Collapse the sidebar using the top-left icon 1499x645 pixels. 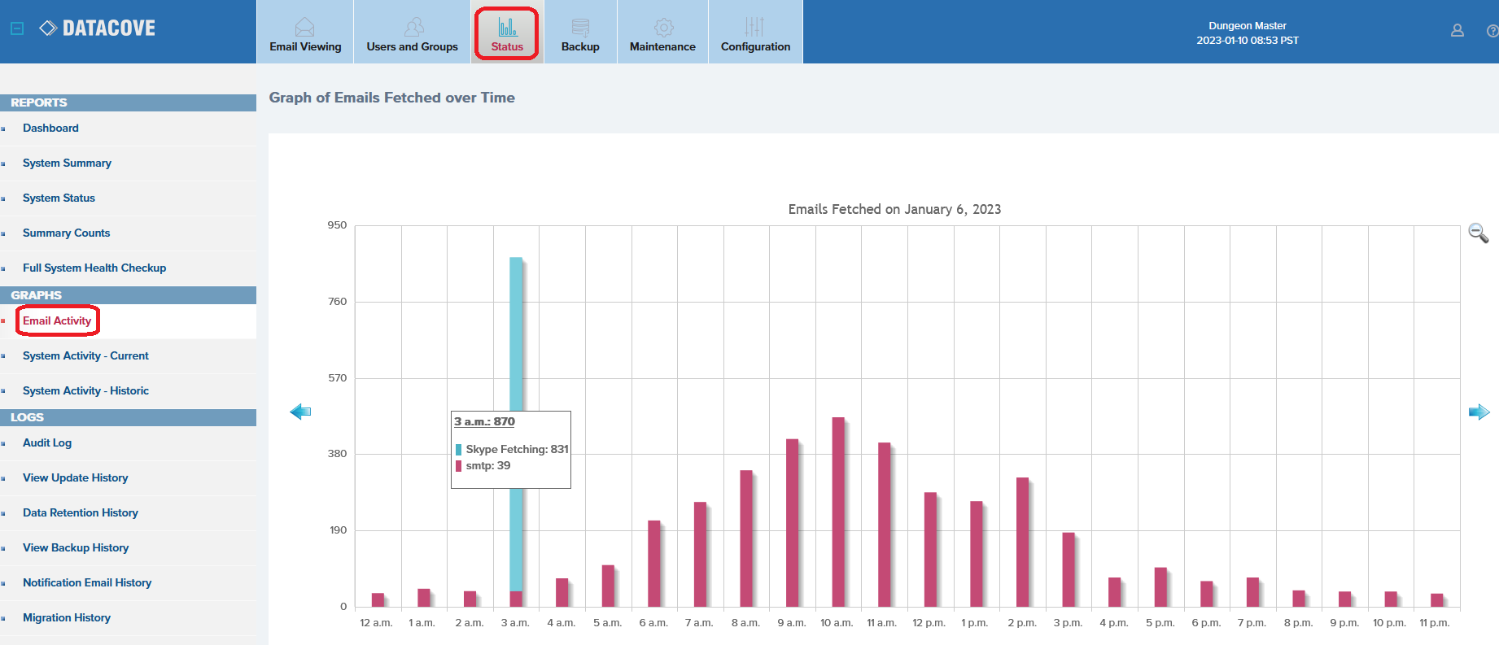[x=17, y=28]
